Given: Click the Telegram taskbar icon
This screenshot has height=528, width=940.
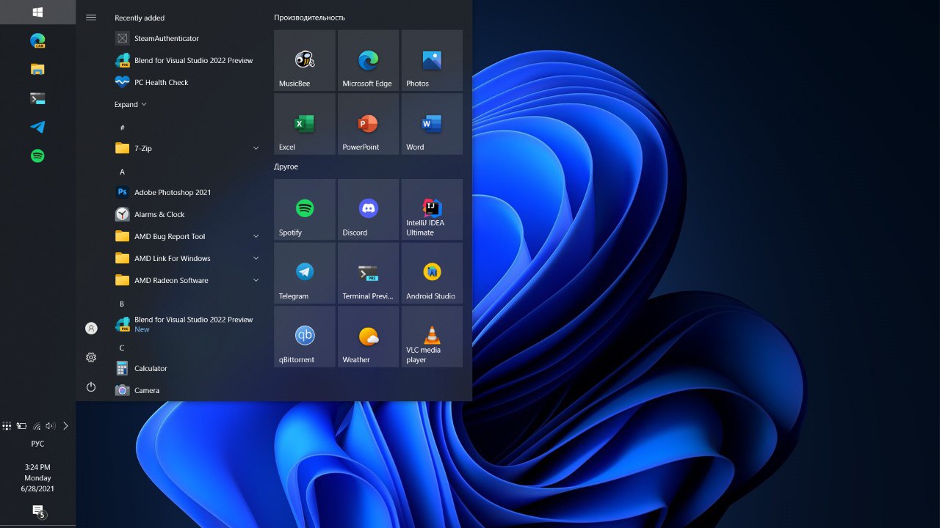Looking at the screenshot, I should pyautogui.click(x=37, y=127).
